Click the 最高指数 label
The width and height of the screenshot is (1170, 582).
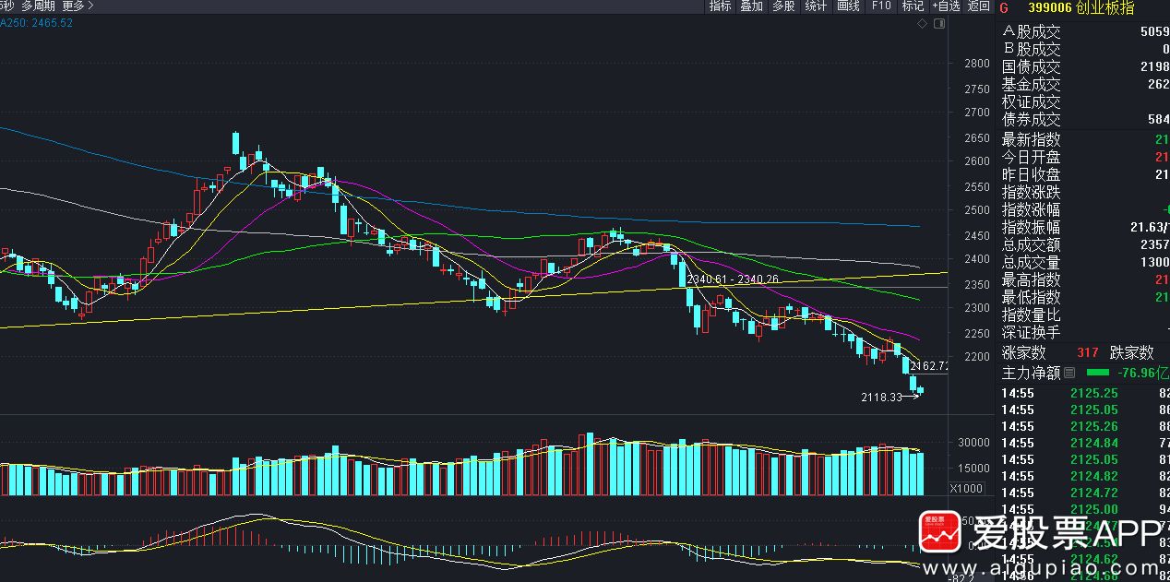[x=1032, y=279]
